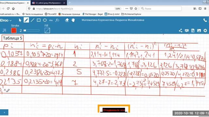Open the Начальная страница bookmark

[x=69, y=14]
